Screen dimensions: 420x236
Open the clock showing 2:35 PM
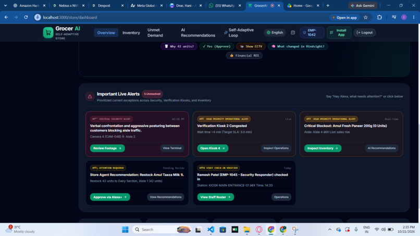(406, 229)
